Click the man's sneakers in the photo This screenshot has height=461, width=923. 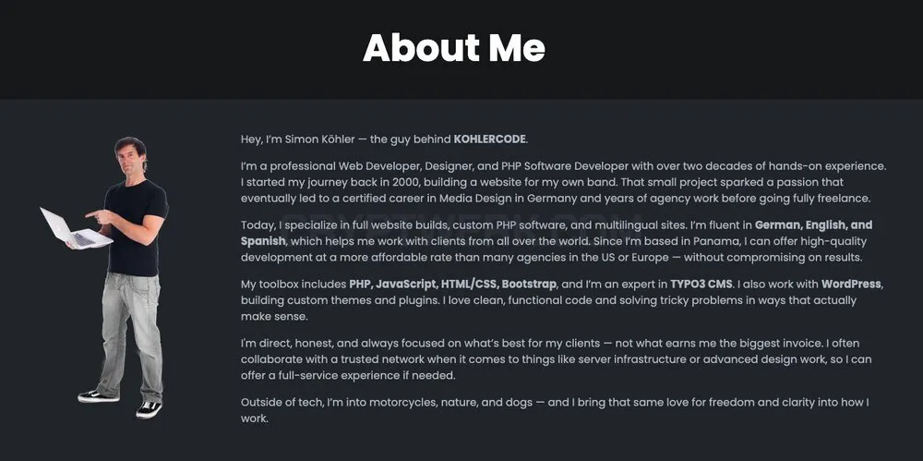(120, 403)
